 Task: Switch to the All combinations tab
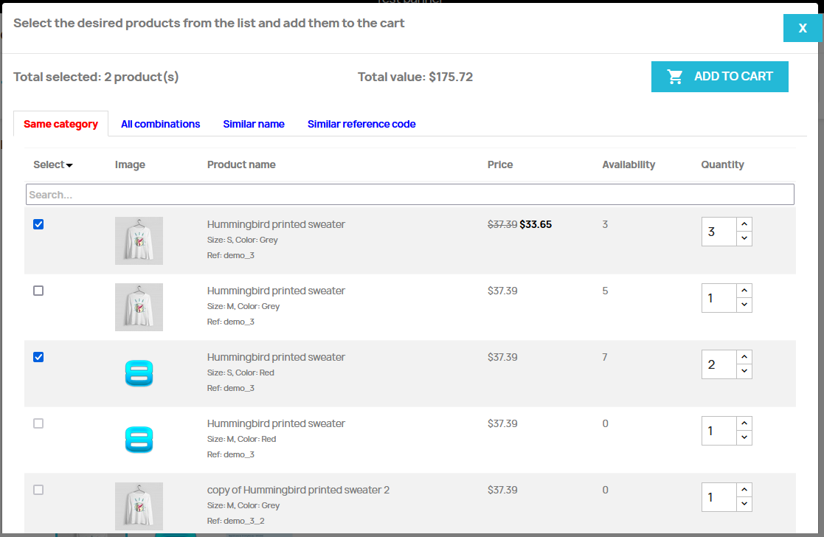click(160, 124)
